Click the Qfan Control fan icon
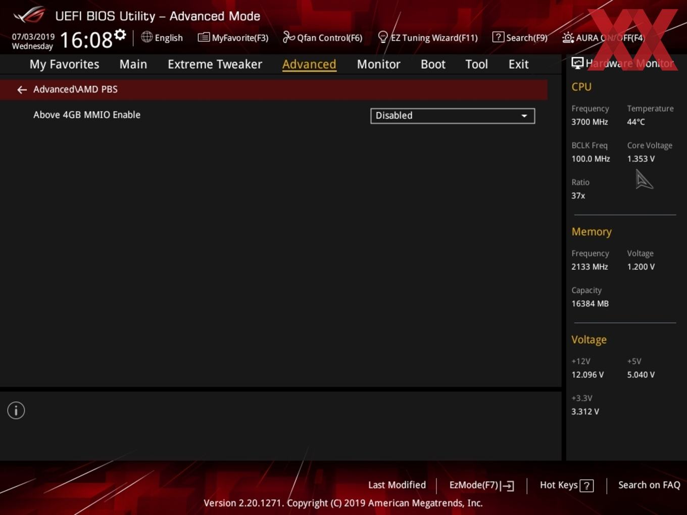The width and height of the screenshot is (687, 515). pyautogui.click(x=288, y=37)
